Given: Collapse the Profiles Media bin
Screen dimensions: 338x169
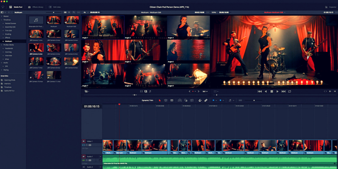Looking at the screenshot, I should (x=2, y=45).
